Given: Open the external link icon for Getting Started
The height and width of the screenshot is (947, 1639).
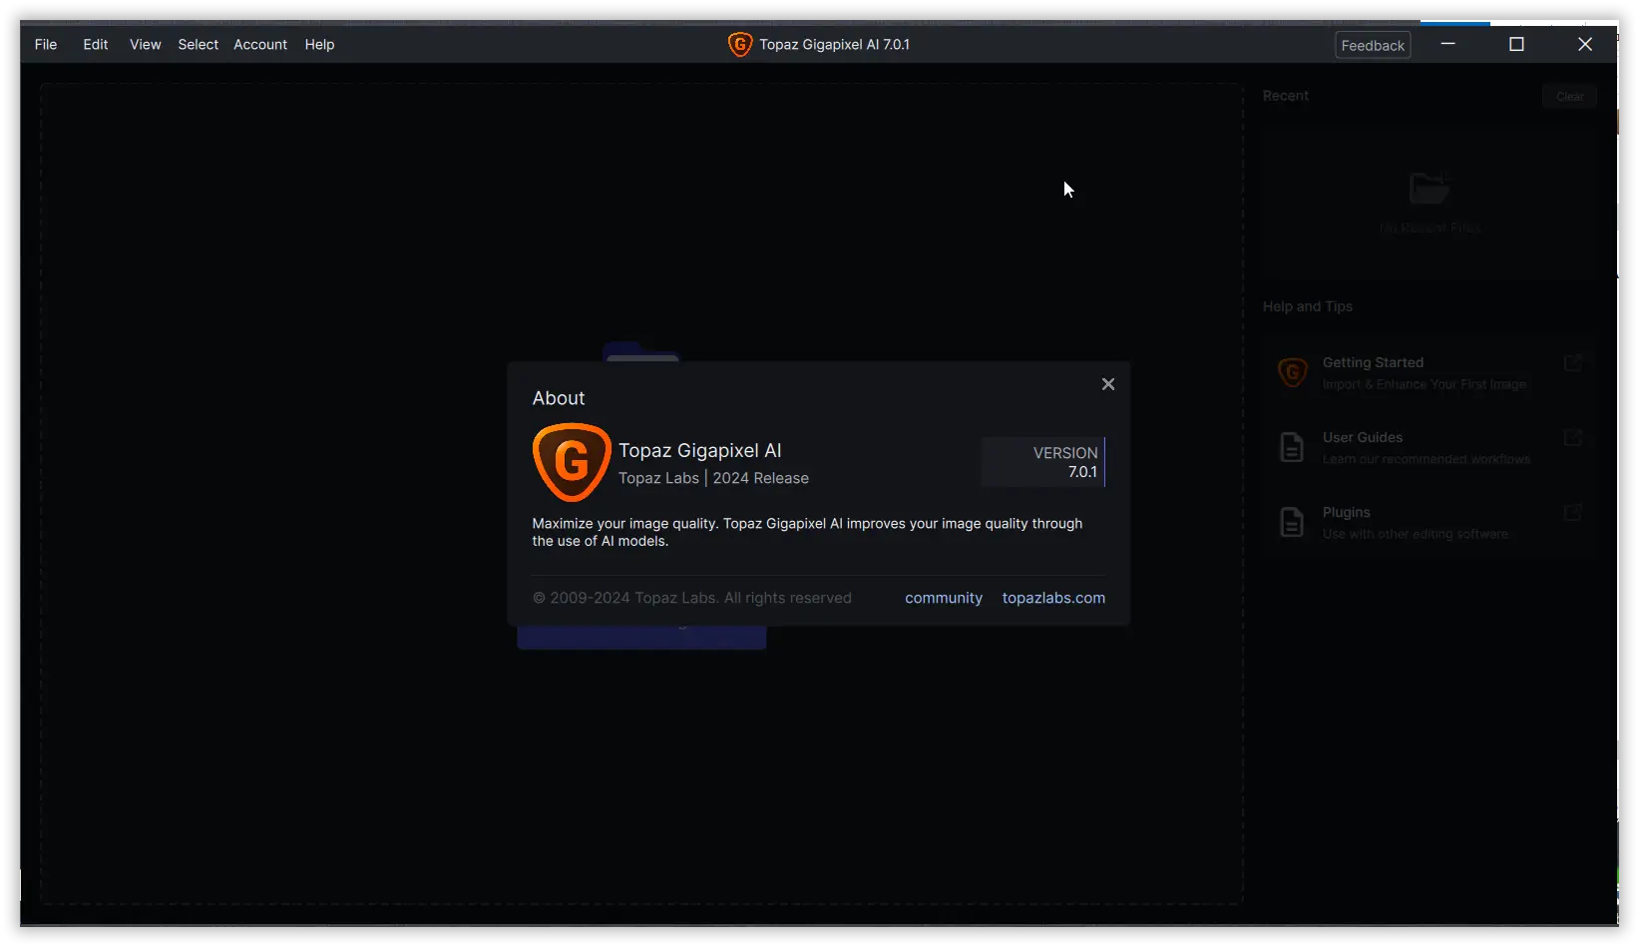Looking at the screenshot, I should tap(1572, 362).
